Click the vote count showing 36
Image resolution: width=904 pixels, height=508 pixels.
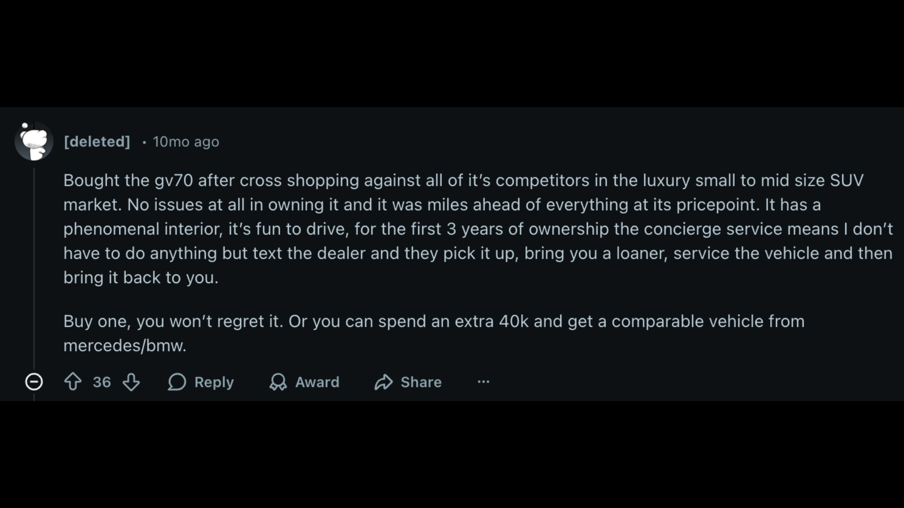[102, 382]
